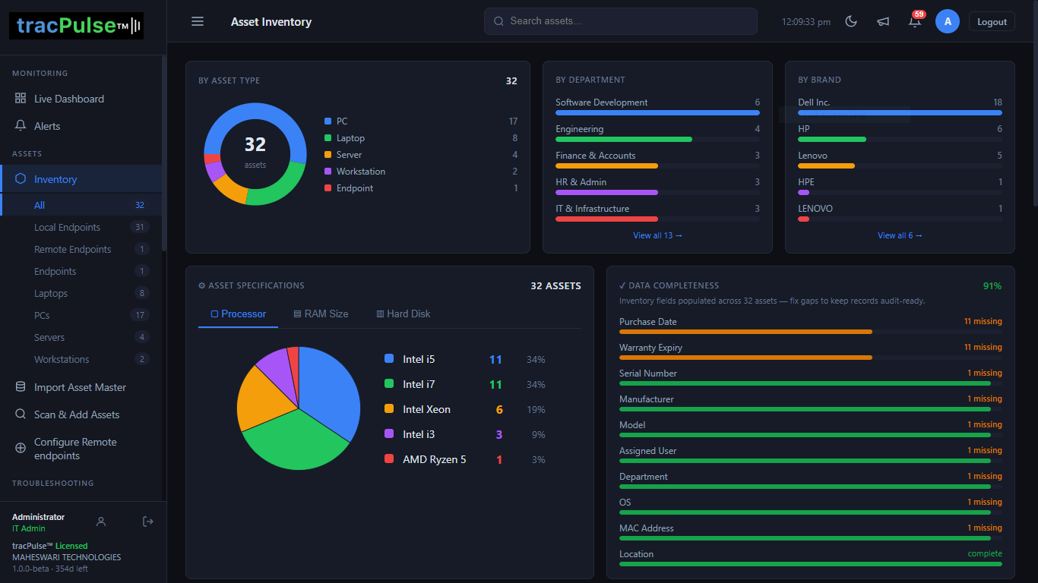The width and height of the screenshot is (1038, 583).
Task: Select Remote Endpoints in the sidebar
Action: click(x=81, y=249)
